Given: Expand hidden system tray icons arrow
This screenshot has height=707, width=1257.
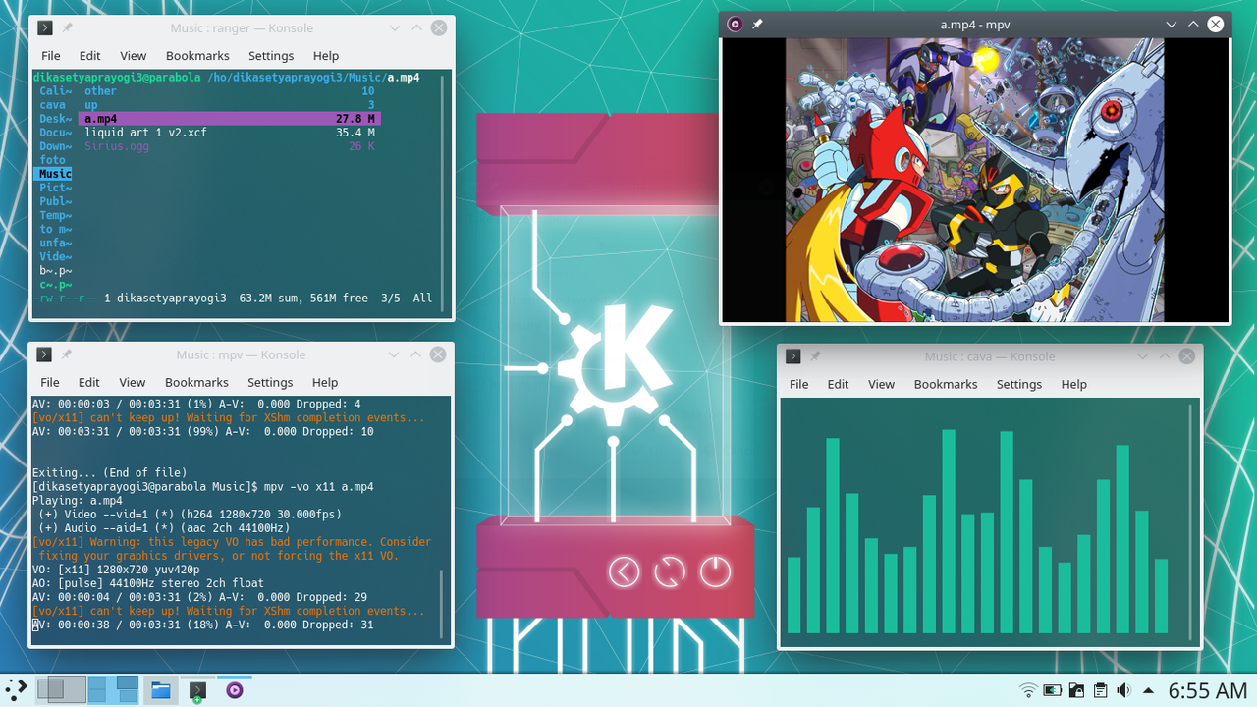Looking at the screenshot, I should 1148,690.
